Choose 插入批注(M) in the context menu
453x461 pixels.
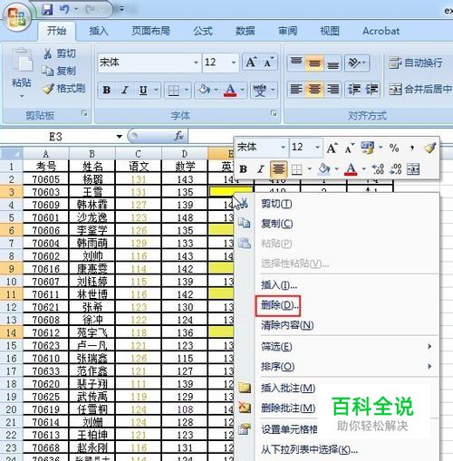[x=288, y=388]
